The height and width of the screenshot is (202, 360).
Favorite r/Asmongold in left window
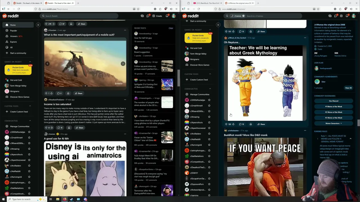pyautogui.click(x=29, y=177)
